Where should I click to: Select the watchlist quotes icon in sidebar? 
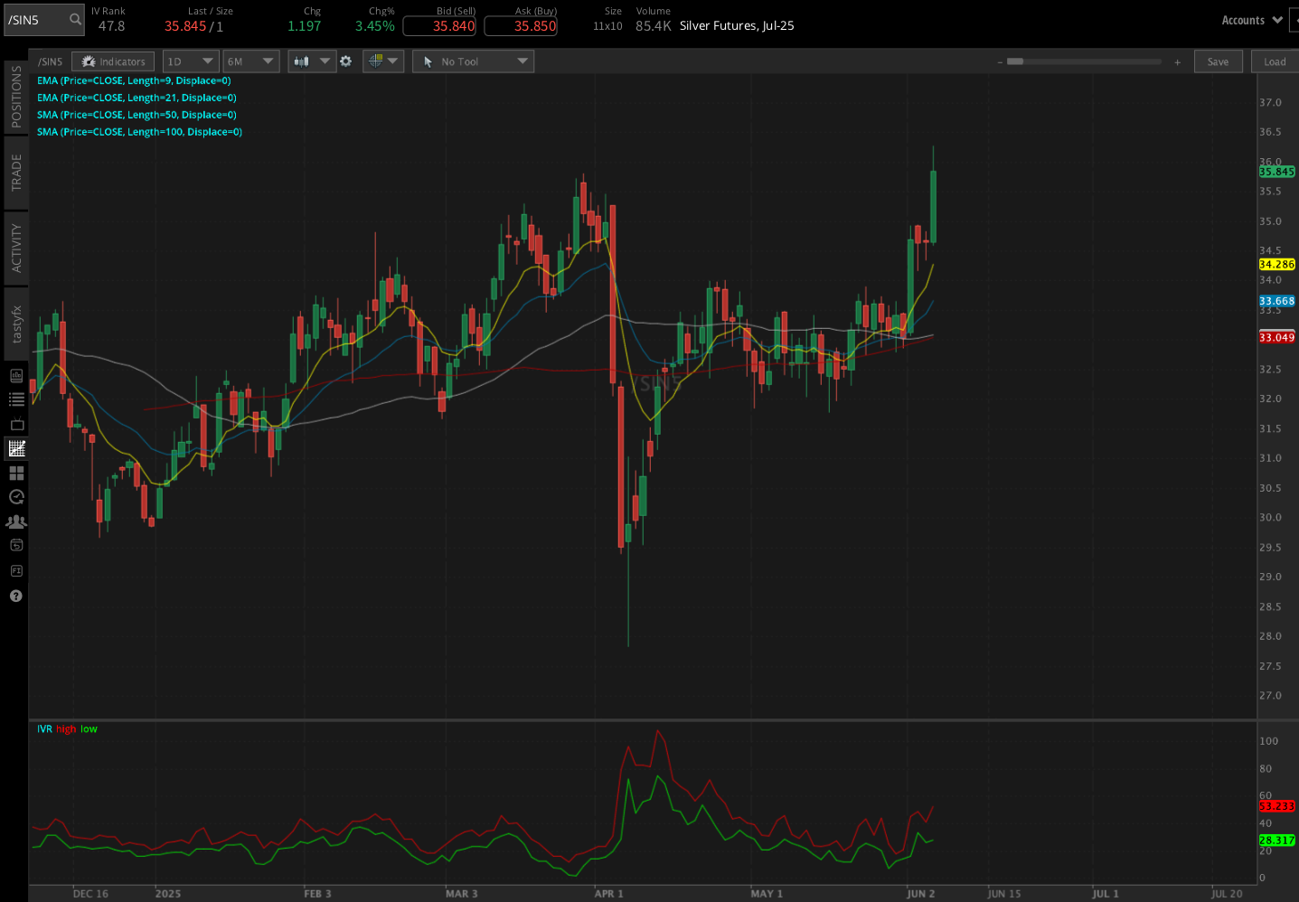pyautogui.click(x=15, y=398)
